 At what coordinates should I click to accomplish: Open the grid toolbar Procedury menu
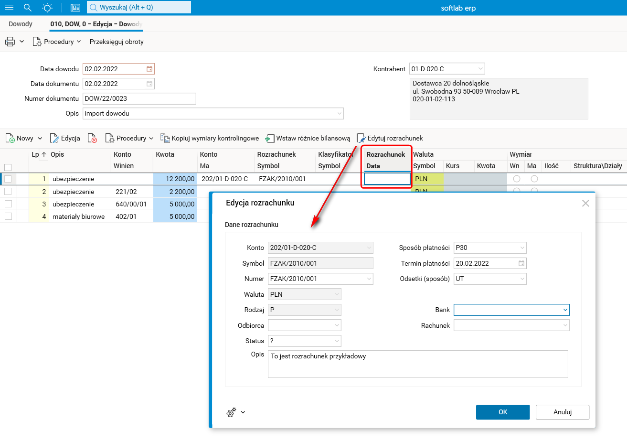coord(129,138)
